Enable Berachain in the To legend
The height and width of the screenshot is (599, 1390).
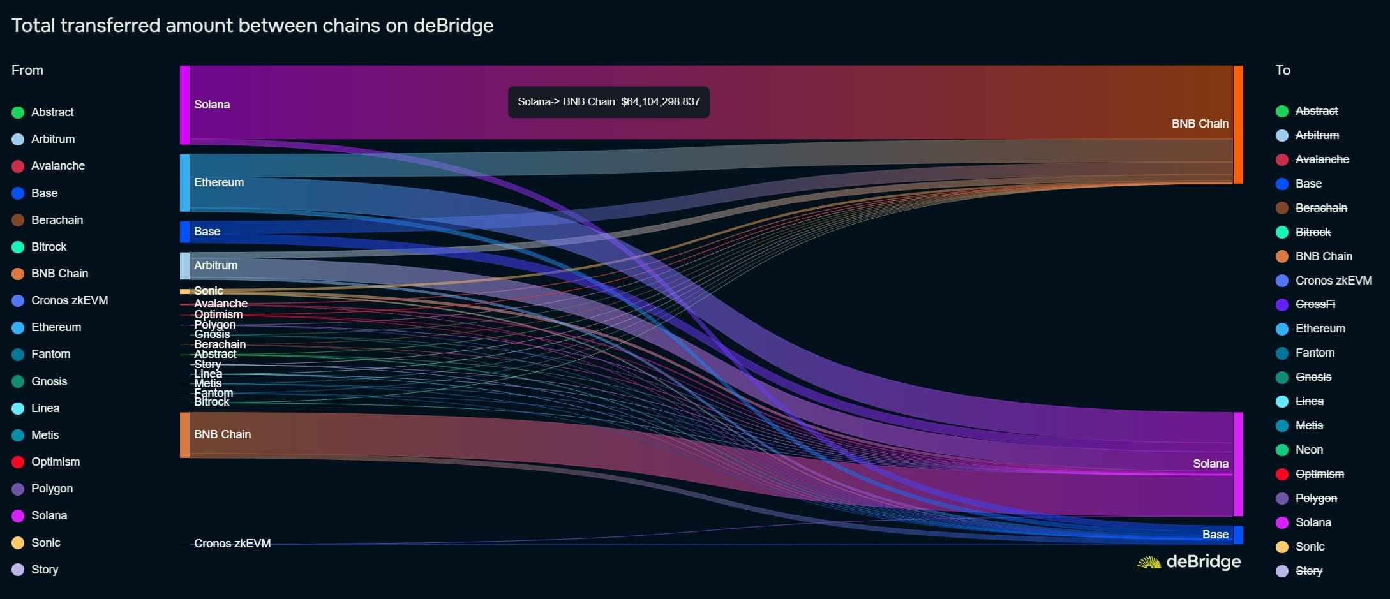click(x=1312, y=208)
